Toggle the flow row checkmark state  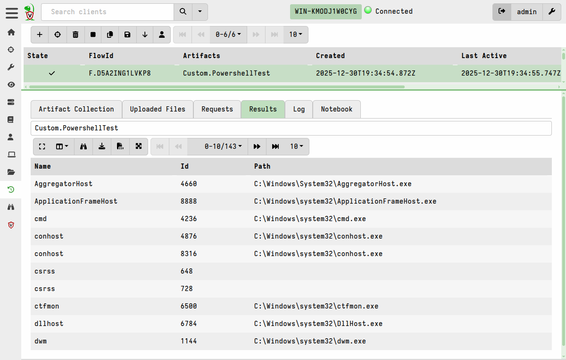pyautogui.click(x=52, y=73)
